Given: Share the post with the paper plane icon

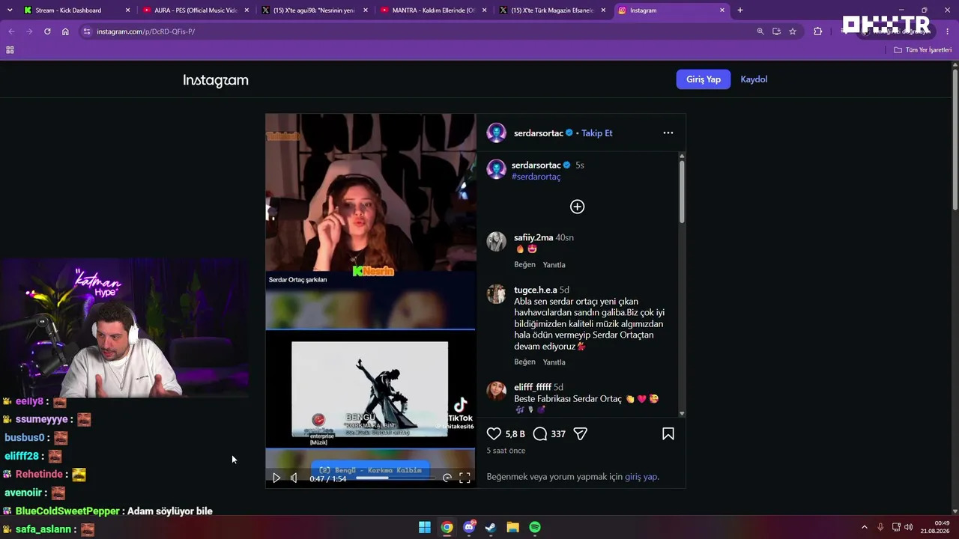Looking at the screenshot, I should (580, 433).
